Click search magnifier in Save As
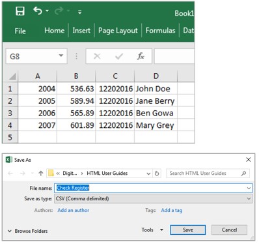This screenshot has height=244, width=259. point(244,174)
